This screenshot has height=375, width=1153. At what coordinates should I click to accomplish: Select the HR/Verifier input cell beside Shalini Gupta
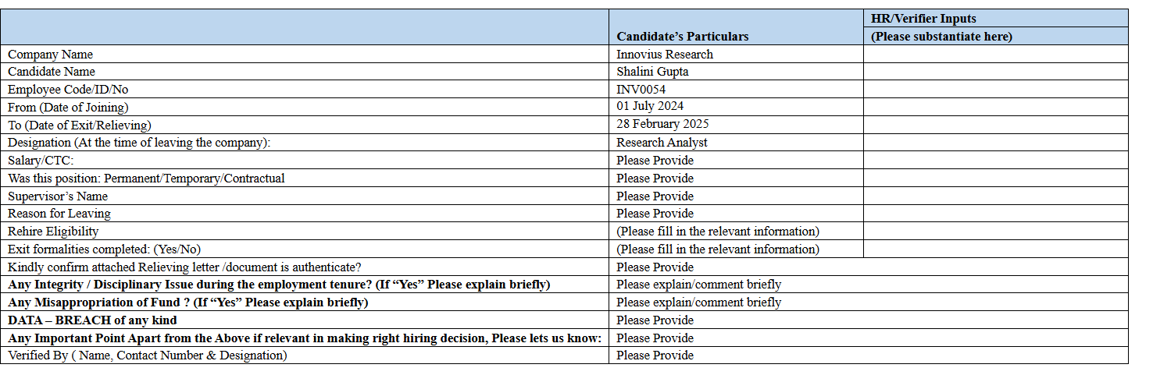click(995, 72)
